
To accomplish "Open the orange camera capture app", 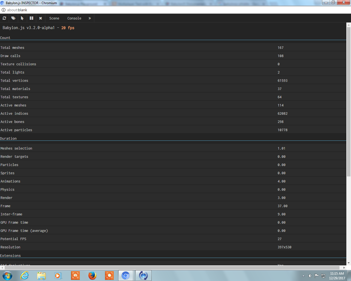I will pos(75,276).
